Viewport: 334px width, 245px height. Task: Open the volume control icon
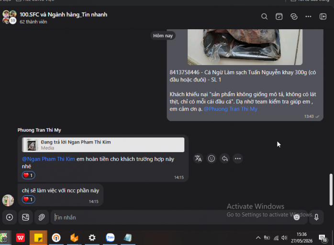click(x=284, y=238)
